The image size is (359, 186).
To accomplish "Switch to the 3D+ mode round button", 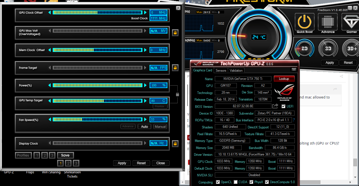I will [x=351, y=49].
